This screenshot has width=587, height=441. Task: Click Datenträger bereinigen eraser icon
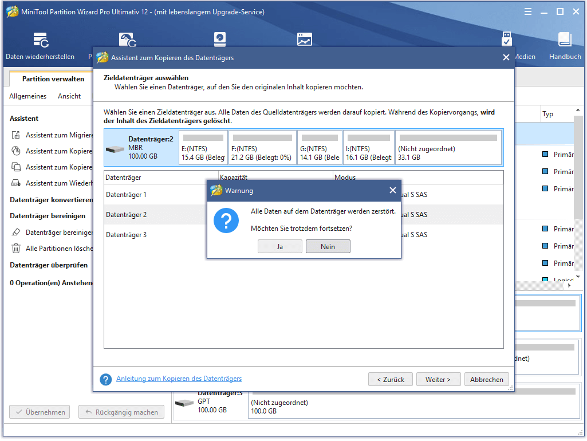[x=15, y=233]
